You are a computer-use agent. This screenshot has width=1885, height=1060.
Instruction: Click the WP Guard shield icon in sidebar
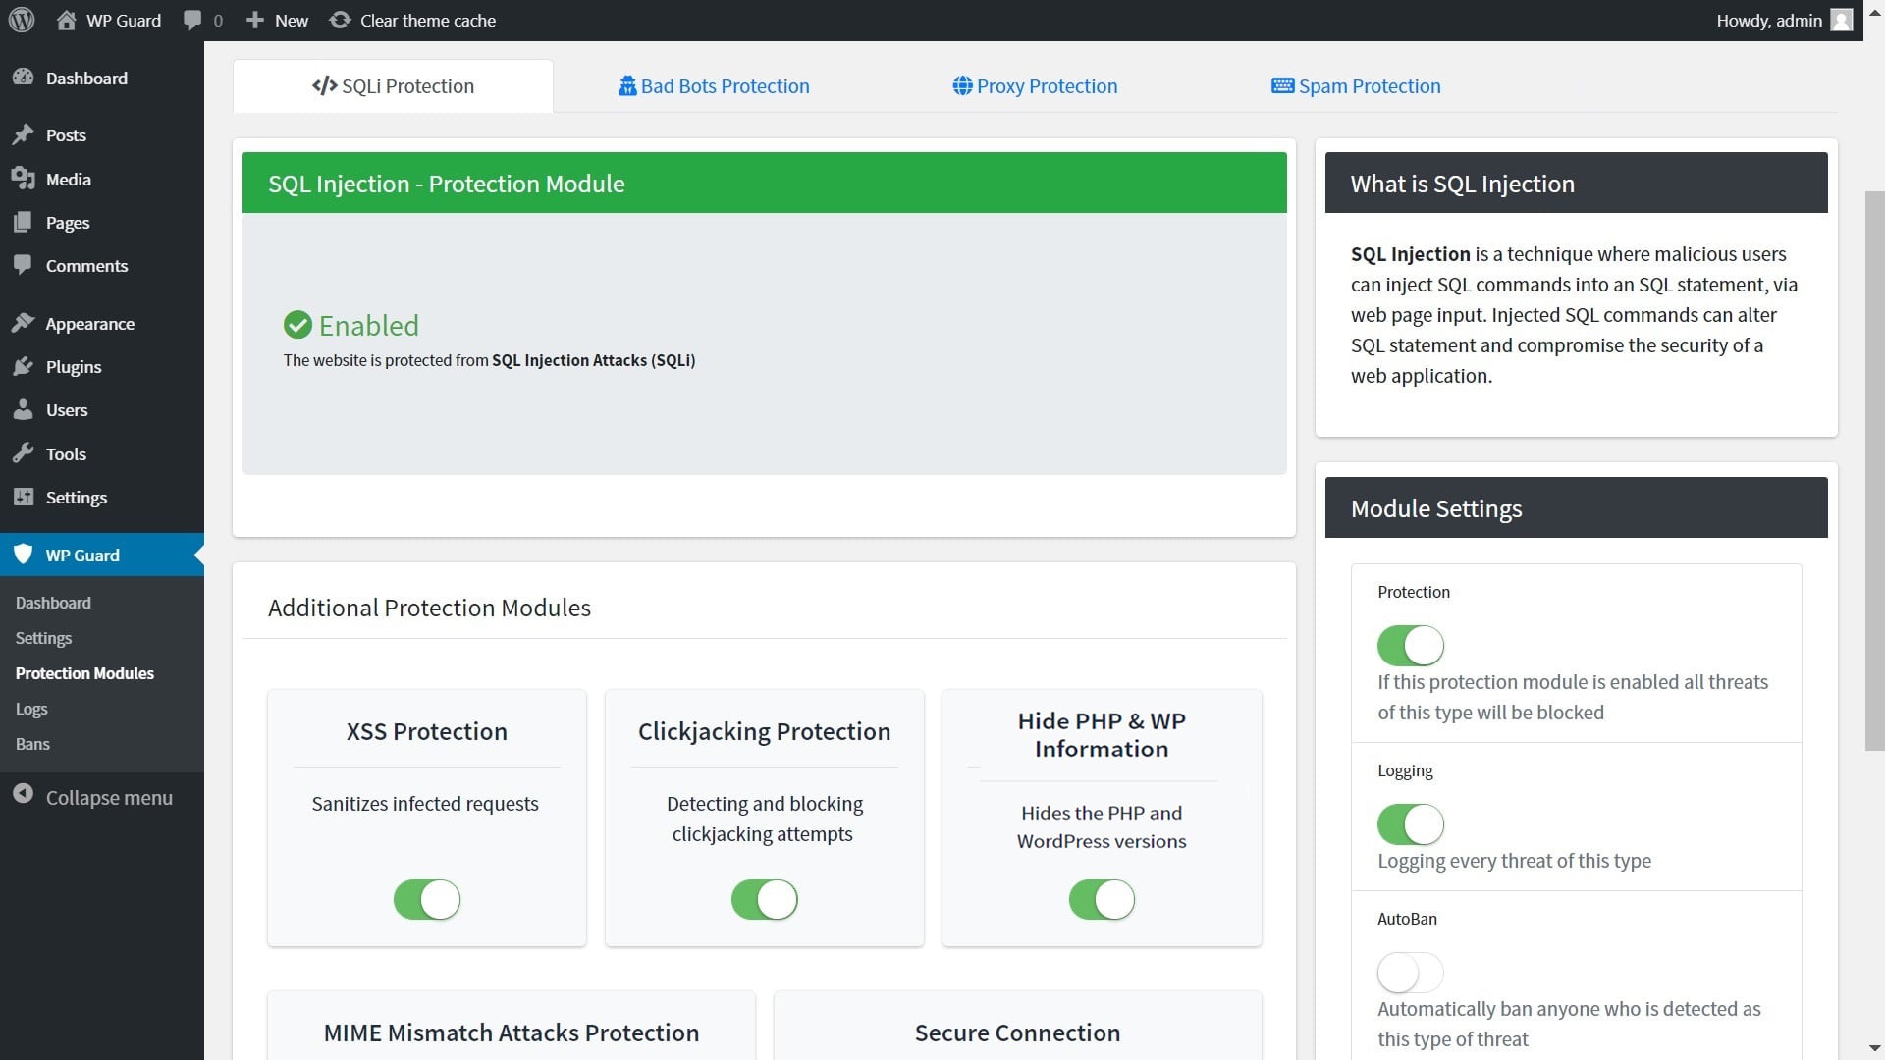click(24, 555)
